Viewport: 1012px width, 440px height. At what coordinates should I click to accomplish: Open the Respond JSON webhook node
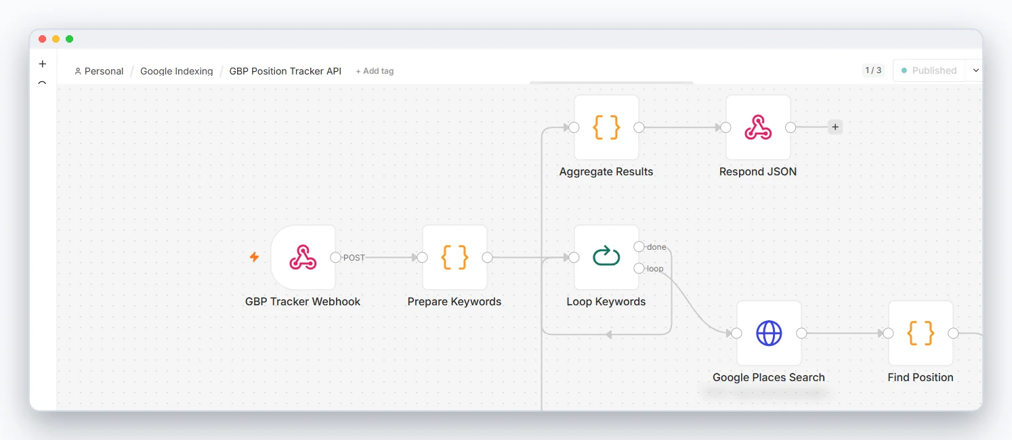pyautogui.click(x=758, y=127)
